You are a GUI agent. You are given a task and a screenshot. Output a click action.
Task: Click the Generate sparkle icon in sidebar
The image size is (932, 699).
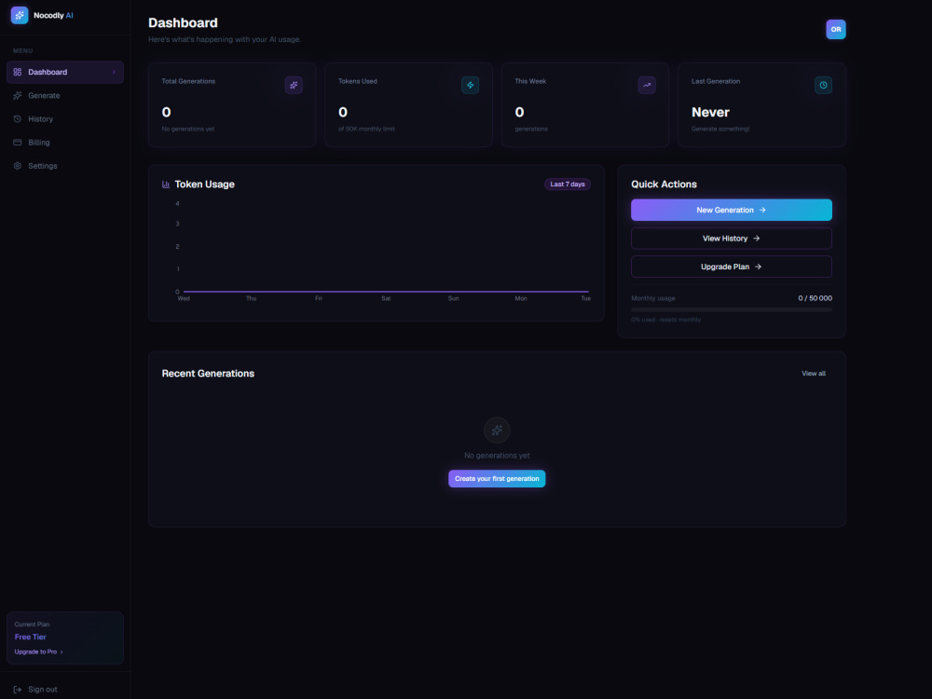(x=17, y=96)
